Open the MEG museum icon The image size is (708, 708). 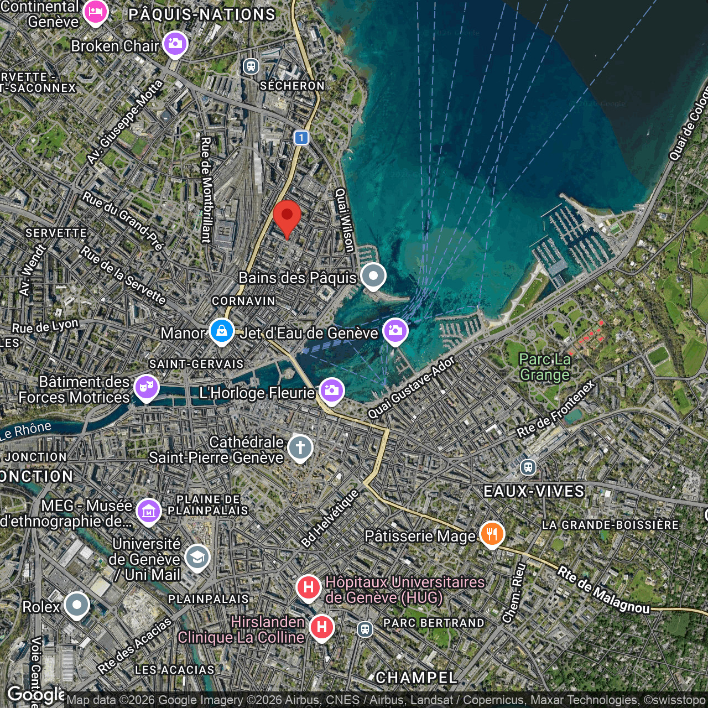click(148, 511)
